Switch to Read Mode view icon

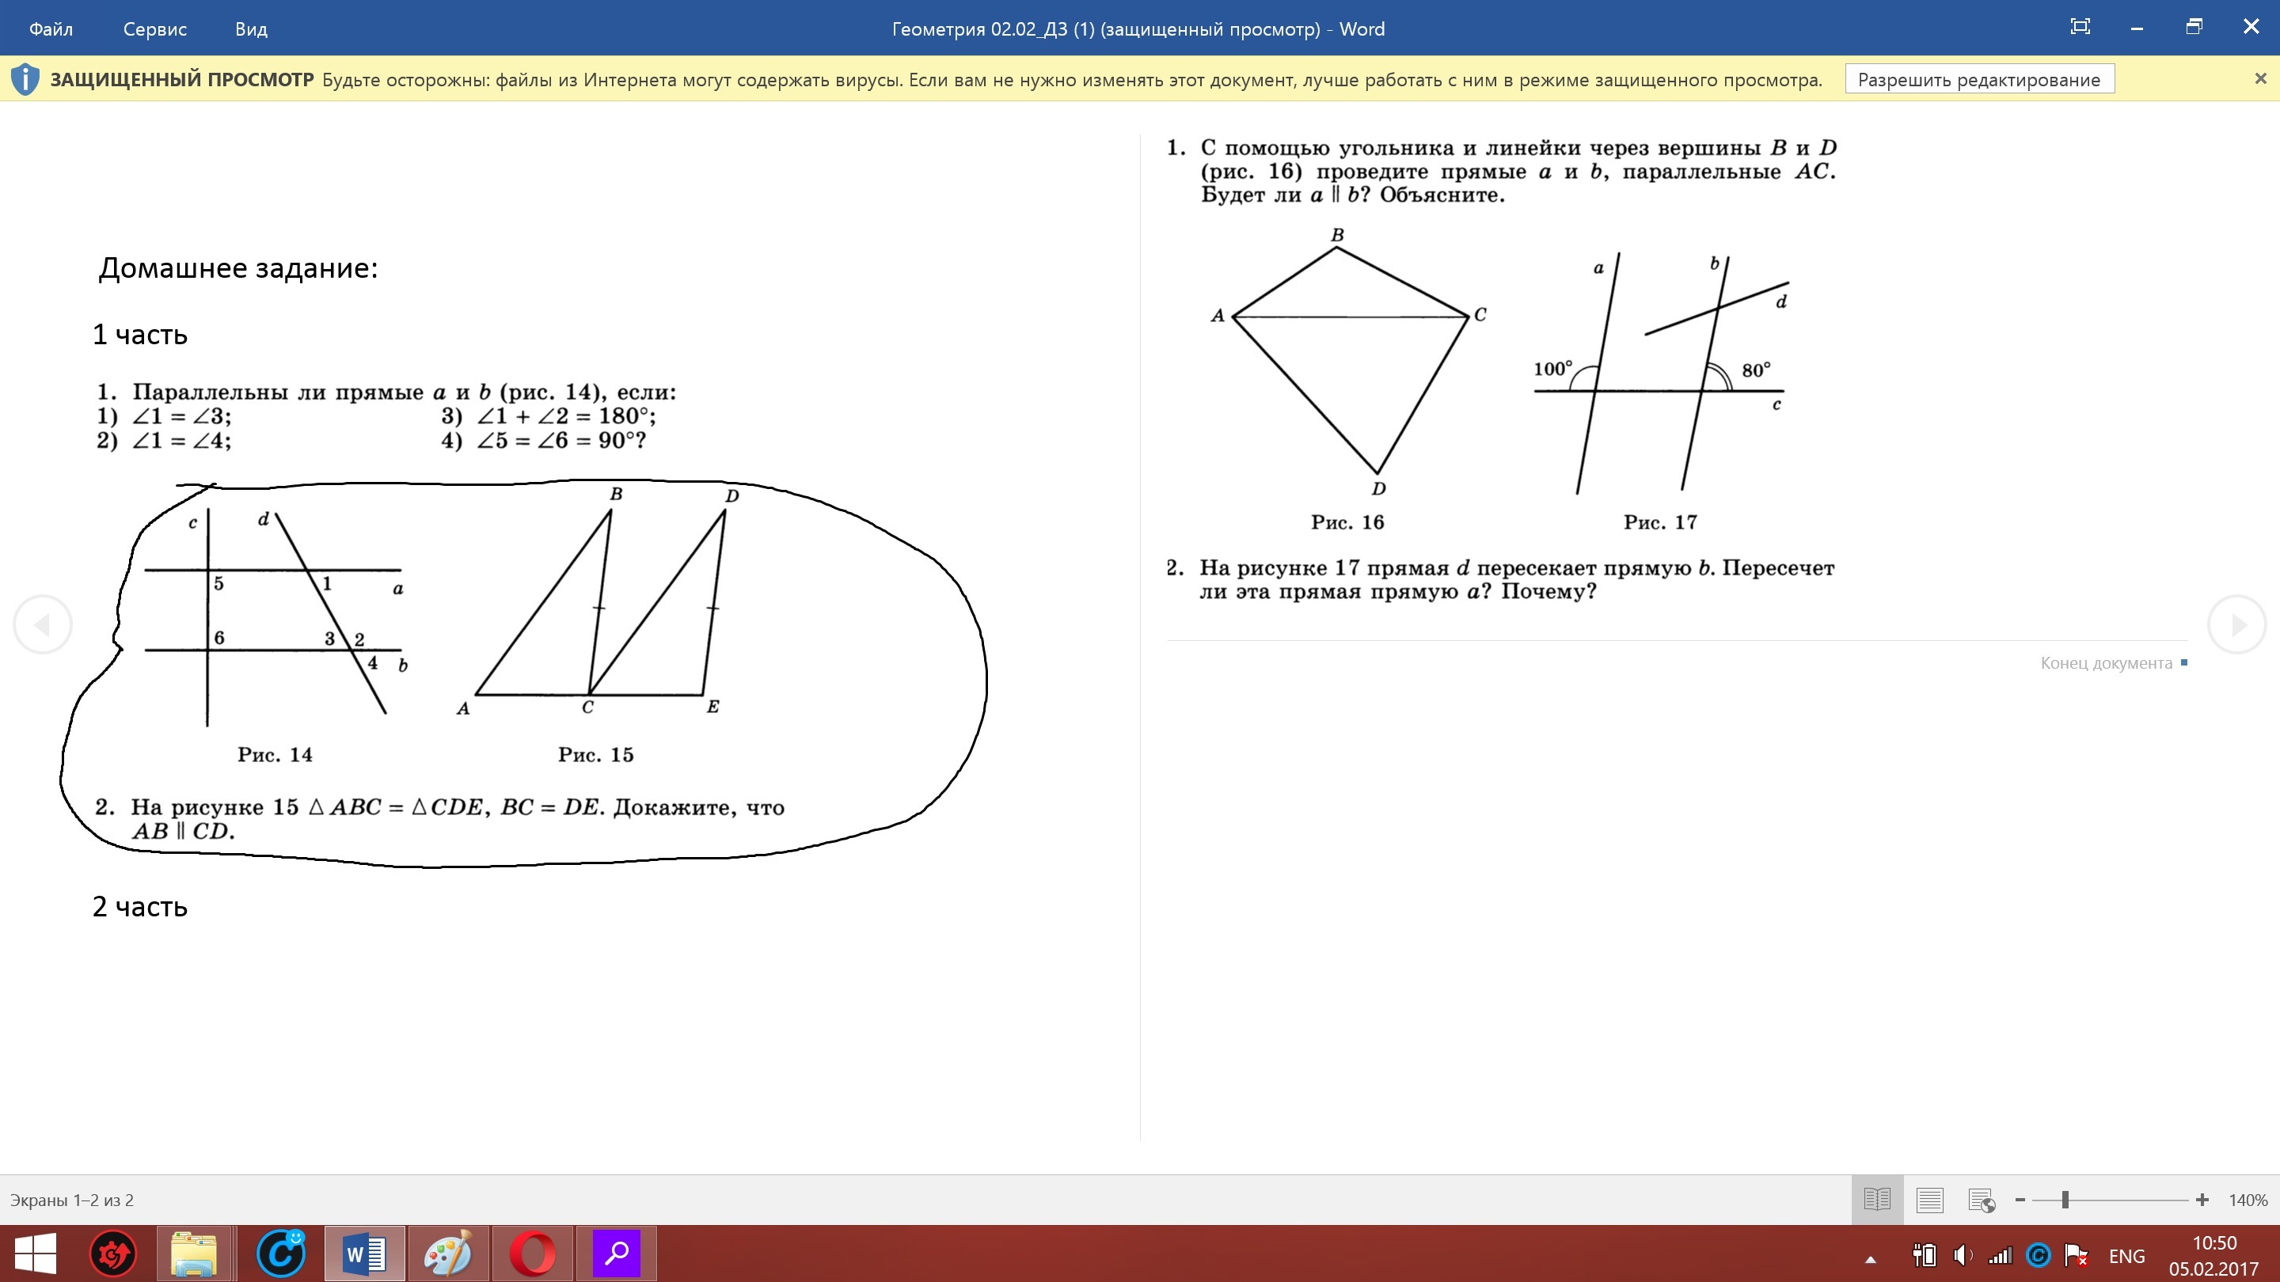pos(1876,1200)
